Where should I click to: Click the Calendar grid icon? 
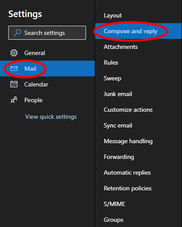[x=14, y=84]
